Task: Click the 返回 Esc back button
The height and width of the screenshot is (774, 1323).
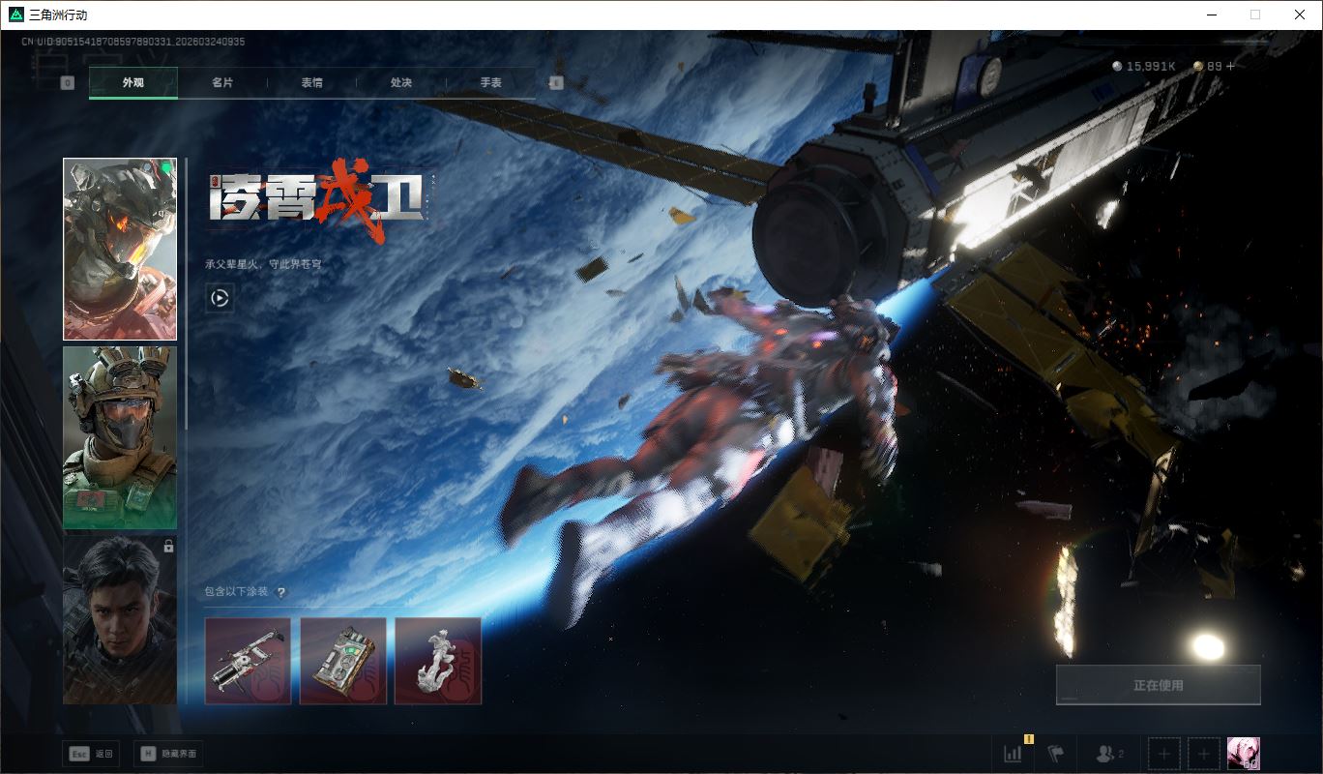Action: click(91, 754)
